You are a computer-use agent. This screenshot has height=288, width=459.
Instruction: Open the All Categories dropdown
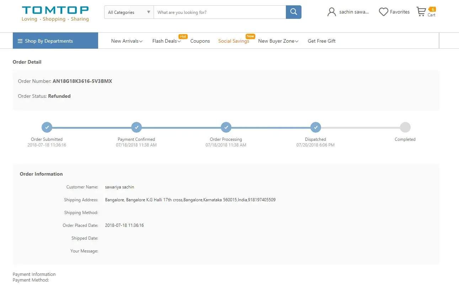point(129,12)
